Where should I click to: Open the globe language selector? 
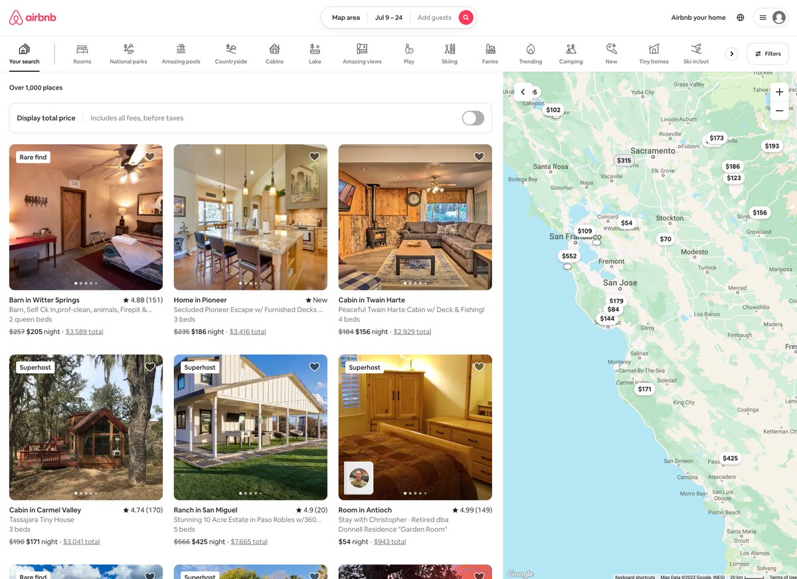741,18
